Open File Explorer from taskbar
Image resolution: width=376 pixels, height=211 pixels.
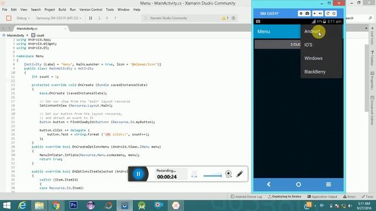39,206
